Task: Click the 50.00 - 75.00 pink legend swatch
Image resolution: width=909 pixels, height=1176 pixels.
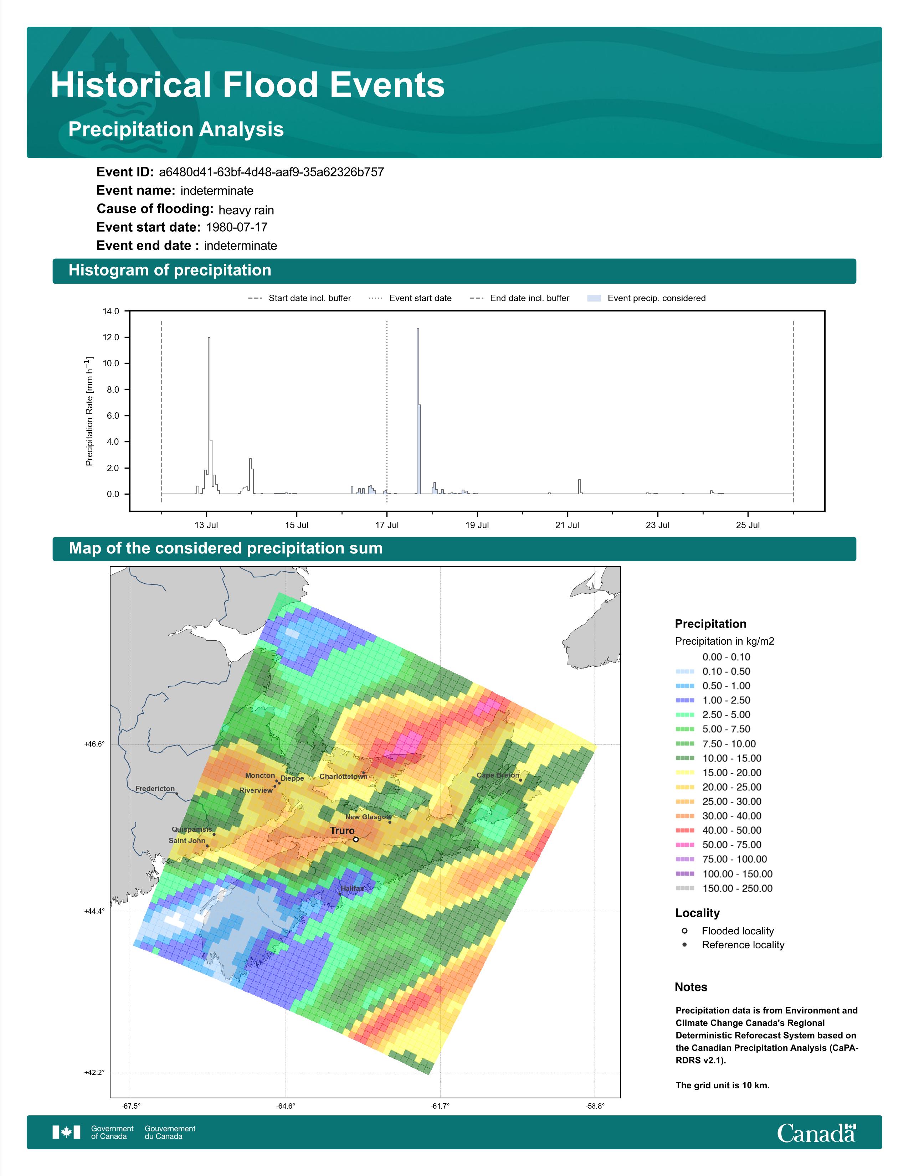Action: click(x=685, y=844)
